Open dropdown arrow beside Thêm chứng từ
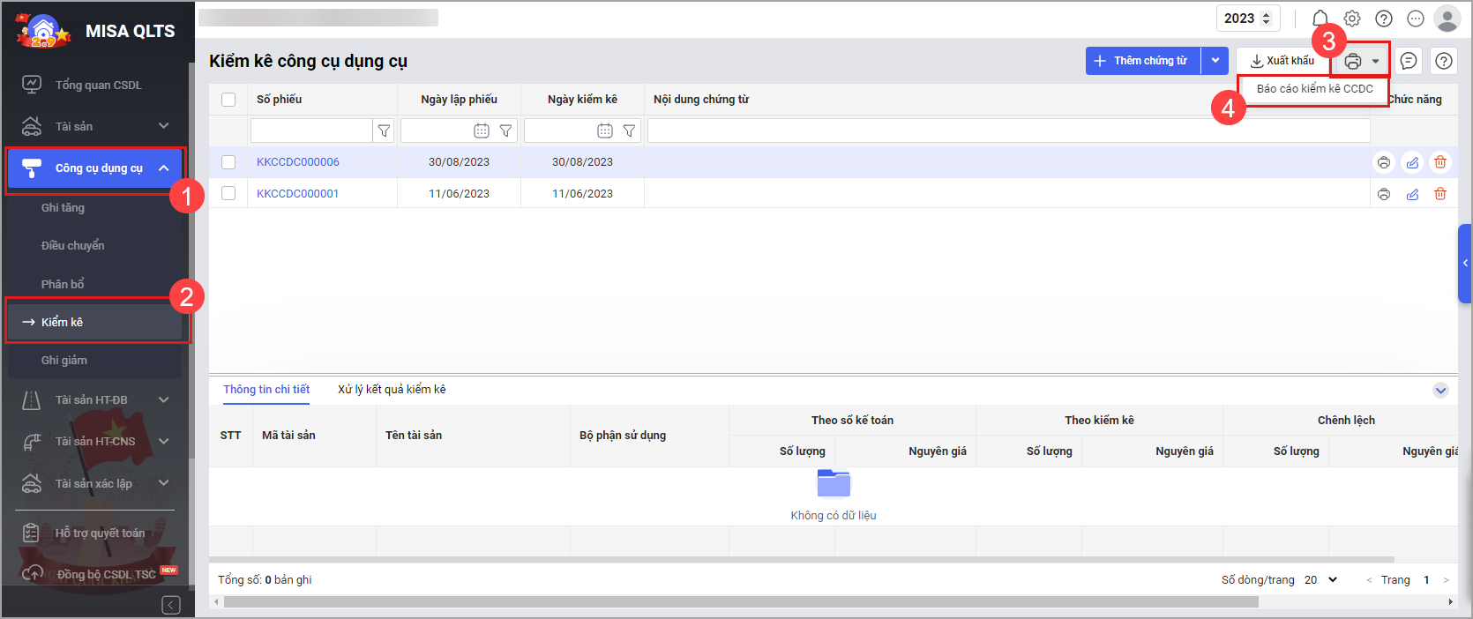The height and width of the screenshot is (619, 1473). click(1215, 61)
